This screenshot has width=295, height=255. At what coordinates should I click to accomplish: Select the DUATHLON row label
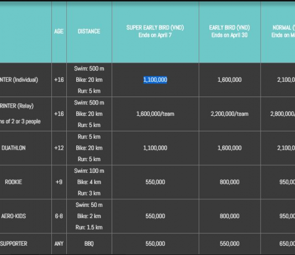pos(14,148)
